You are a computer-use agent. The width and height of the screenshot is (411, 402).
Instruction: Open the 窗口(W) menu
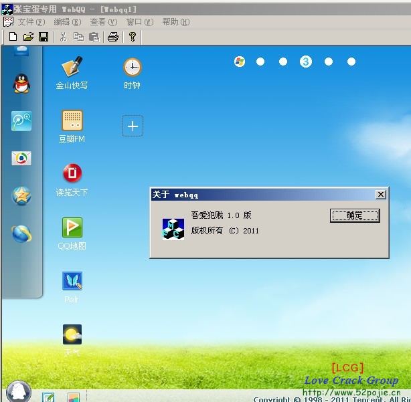[x=140, y=22]
